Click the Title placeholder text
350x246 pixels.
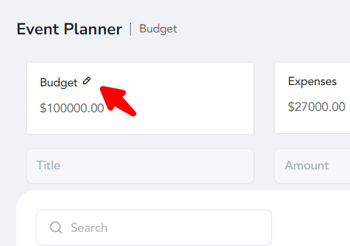48,166
